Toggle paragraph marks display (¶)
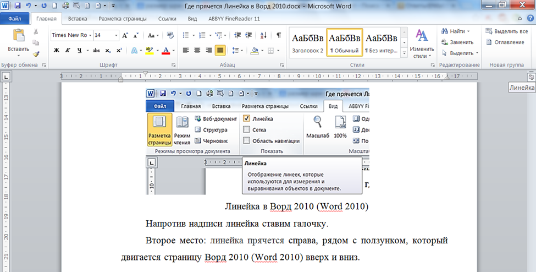The width and height of the screenshot is (536, 272). pyautogui.click(x=279, y=35)
